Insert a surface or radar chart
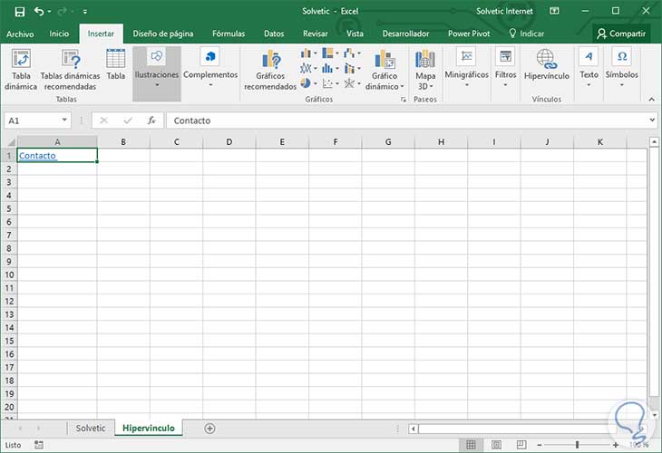 click(352, 83)
